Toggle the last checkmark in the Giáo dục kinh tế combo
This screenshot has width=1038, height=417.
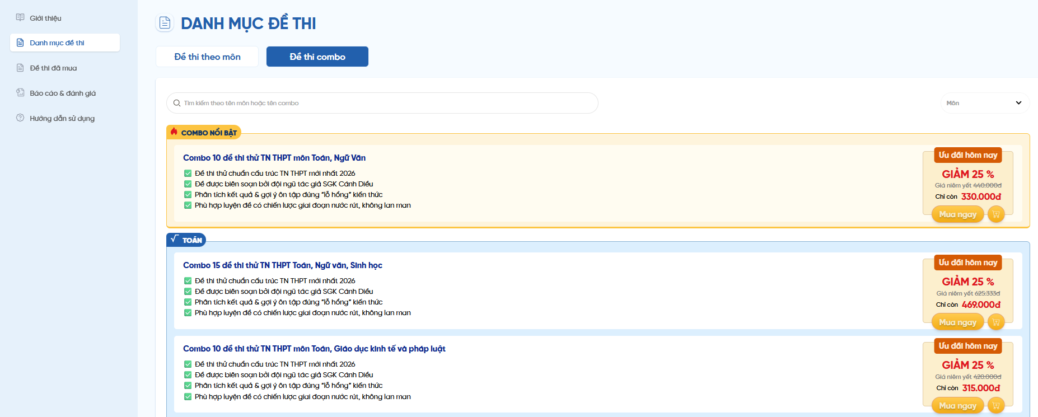188,397
